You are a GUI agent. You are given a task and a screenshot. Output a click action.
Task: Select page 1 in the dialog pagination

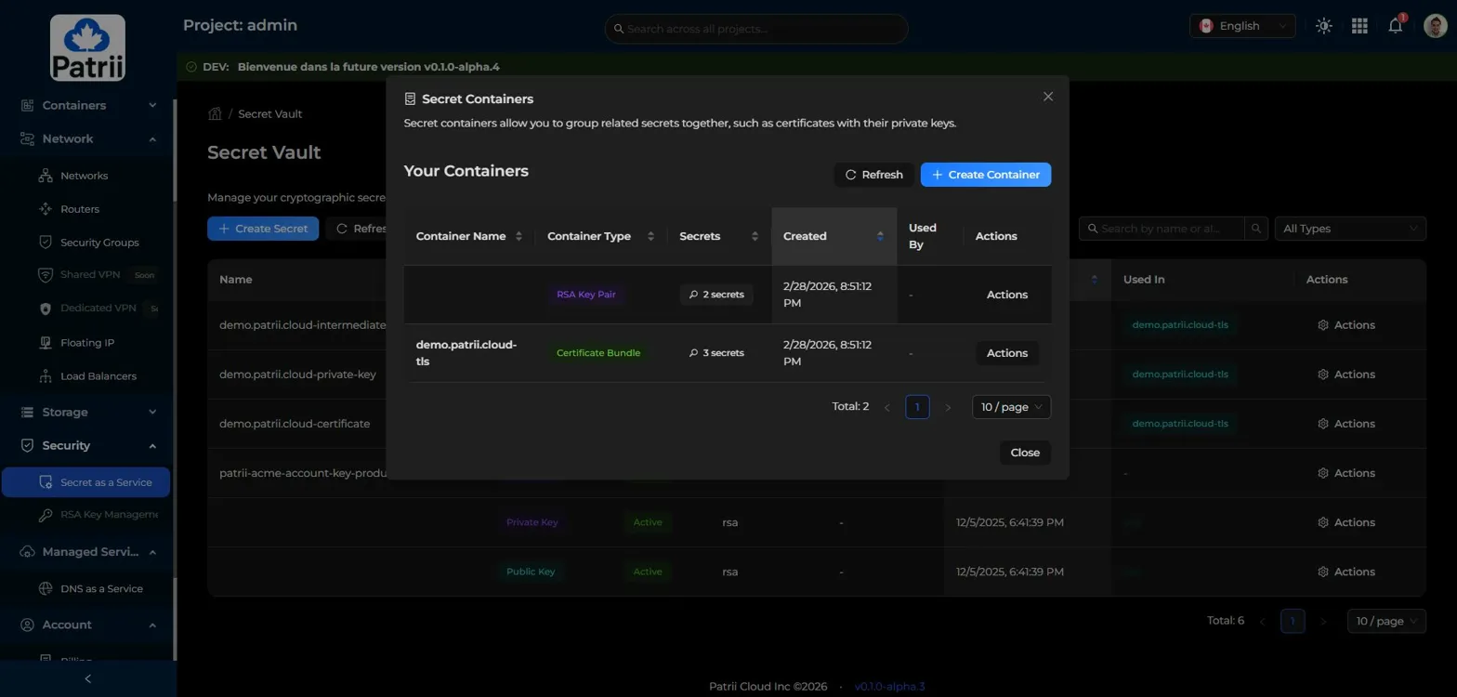[917, 407]
